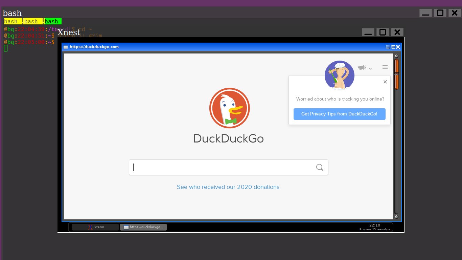Click the green terminal cursor block in bash
Viewport: 462px width, 260px height.
(6, 48)
